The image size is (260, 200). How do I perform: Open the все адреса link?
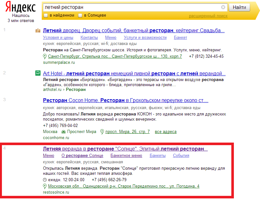pyautogui.click(x=166, y=132)
